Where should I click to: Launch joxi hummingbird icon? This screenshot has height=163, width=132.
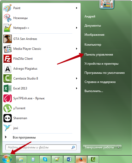point(7,128)
